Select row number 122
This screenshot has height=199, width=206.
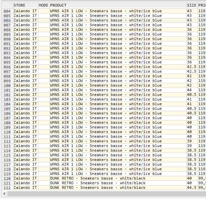coord(7,188)
